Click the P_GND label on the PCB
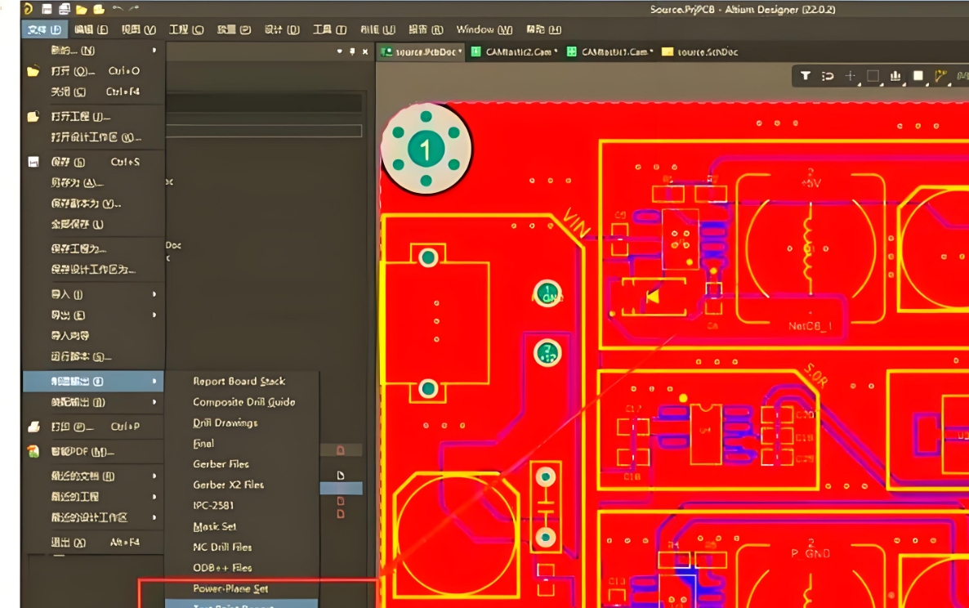 [x=810, y=553]
